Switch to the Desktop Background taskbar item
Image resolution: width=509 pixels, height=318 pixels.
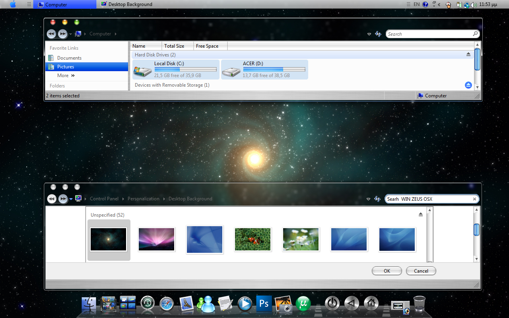pyautogui.click(x=127, y=4)
